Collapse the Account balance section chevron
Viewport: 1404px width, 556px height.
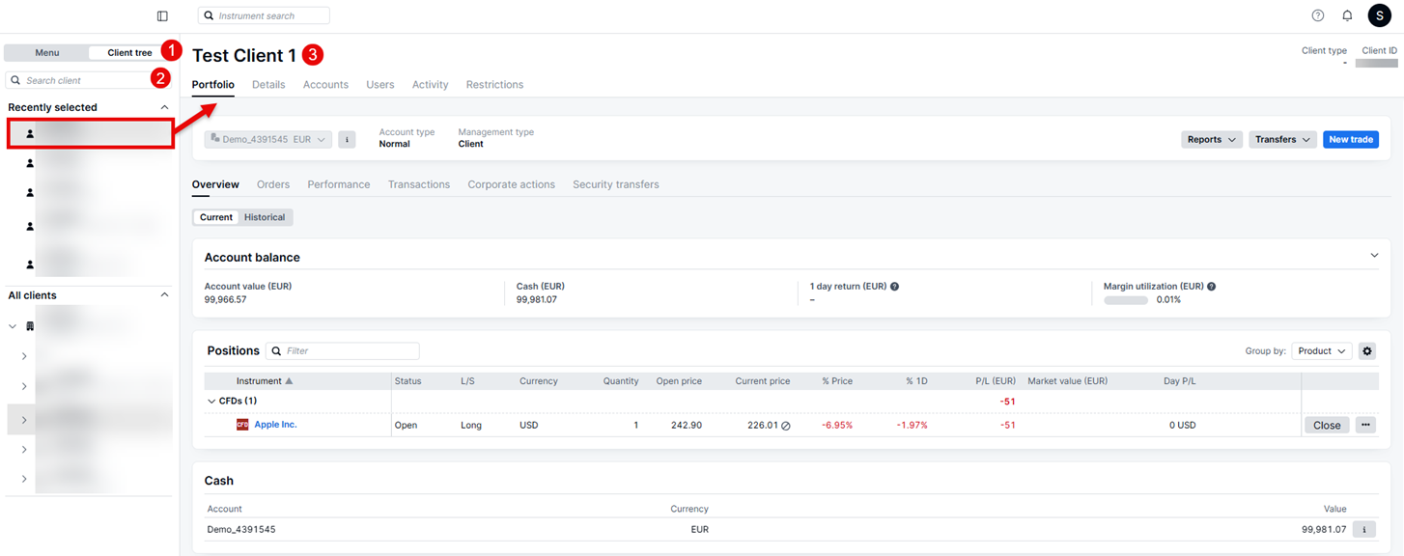pyautogui.click(x=1374, y=255)
